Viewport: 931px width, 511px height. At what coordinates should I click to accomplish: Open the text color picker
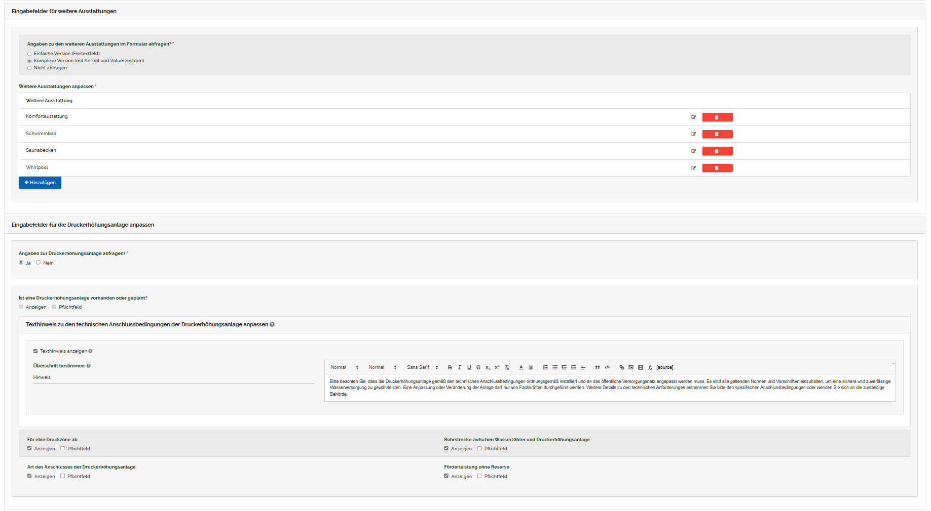[x=521, y=367]
